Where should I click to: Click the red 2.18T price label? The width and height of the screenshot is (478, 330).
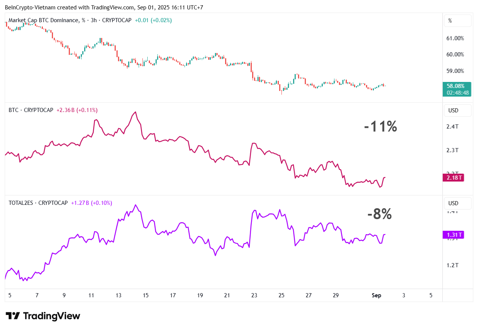pyautogui.click(x=453, y=178)
